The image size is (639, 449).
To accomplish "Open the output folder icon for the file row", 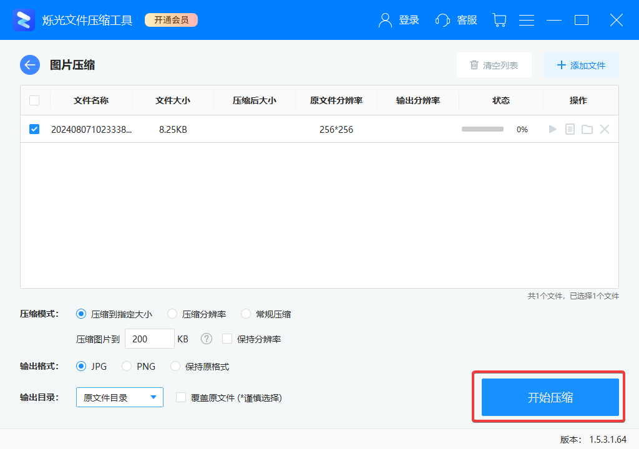I will coord(587,129).
